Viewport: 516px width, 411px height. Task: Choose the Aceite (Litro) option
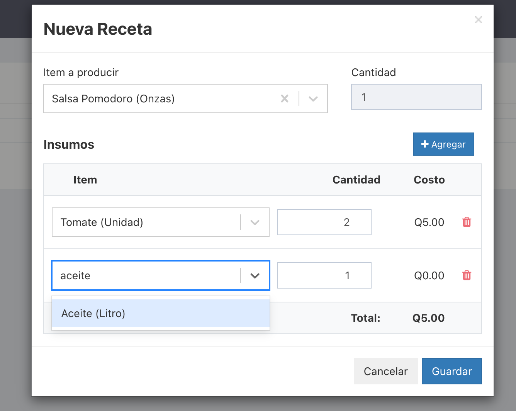tap(161, 313)
